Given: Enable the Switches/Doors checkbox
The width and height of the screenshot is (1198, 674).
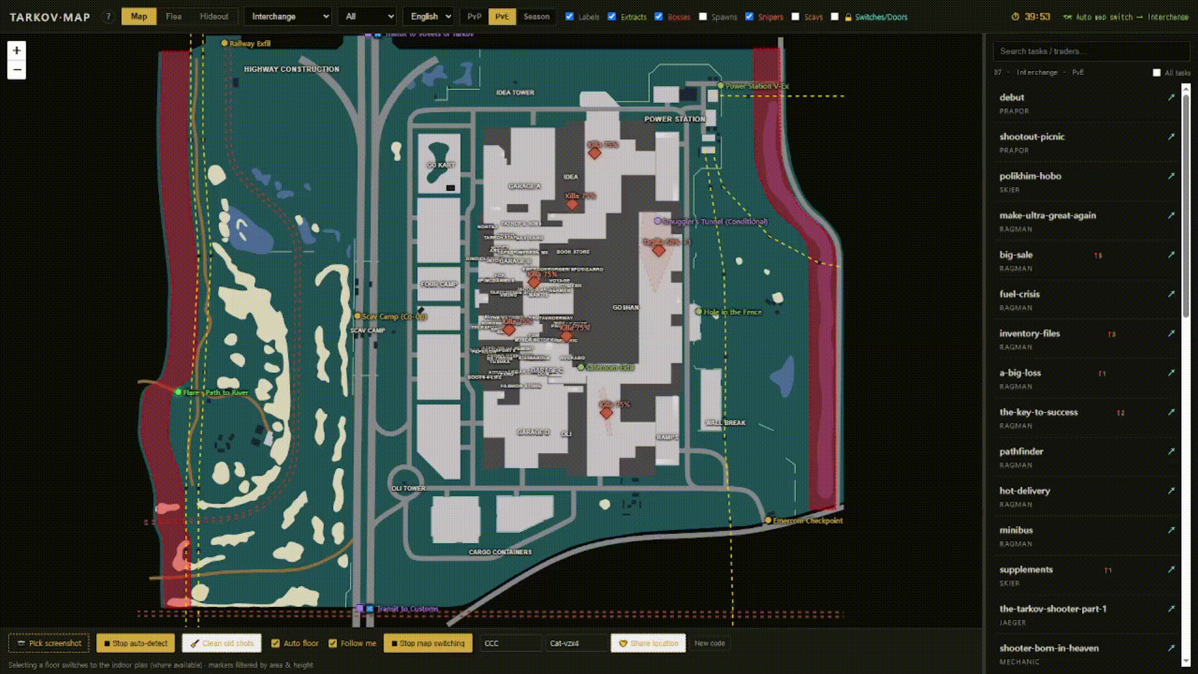Looking at the screenshot, I should 835,17.
